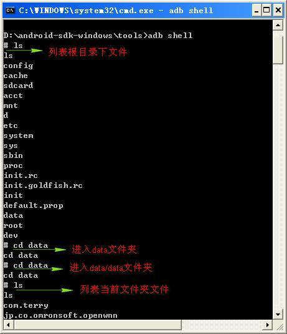Close the cmd.exe adb shell window

pyautogui.click(x=278, y=10)
